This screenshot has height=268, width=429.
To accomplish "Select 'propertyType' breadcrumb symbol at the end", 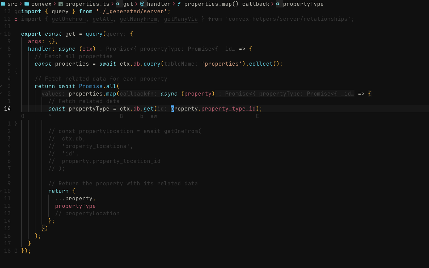I will pyautogui.click(x=303, y=4).
